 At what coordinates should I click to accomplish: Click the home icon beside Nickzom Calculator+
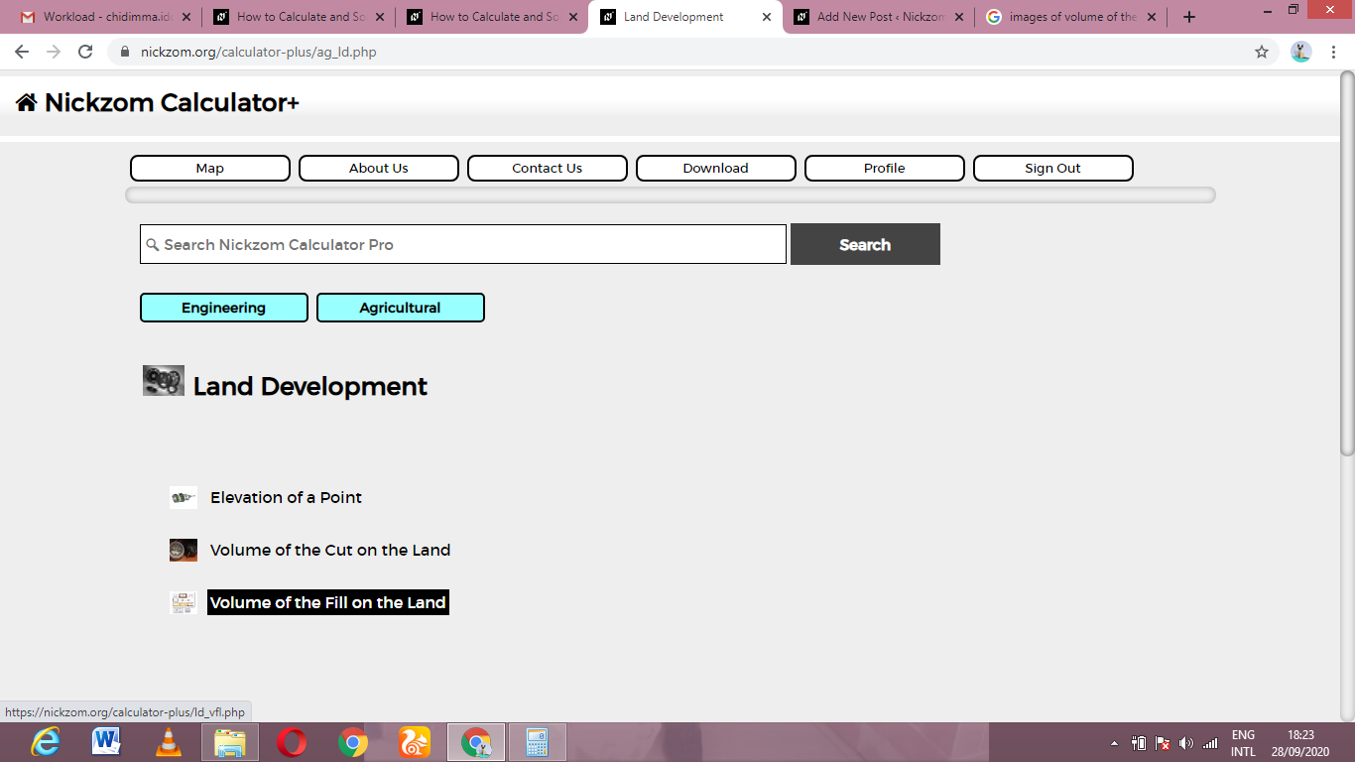tap(26, 102)
